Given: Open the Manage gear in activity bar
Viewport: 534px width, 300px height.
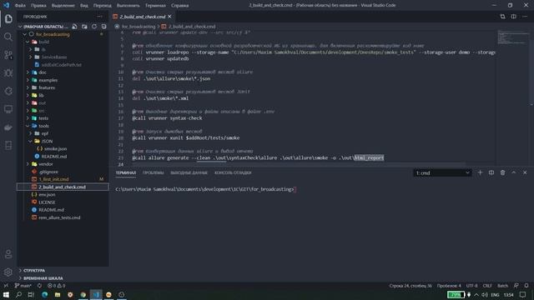Looking at the screenshot, I should [x=8, y=272].
